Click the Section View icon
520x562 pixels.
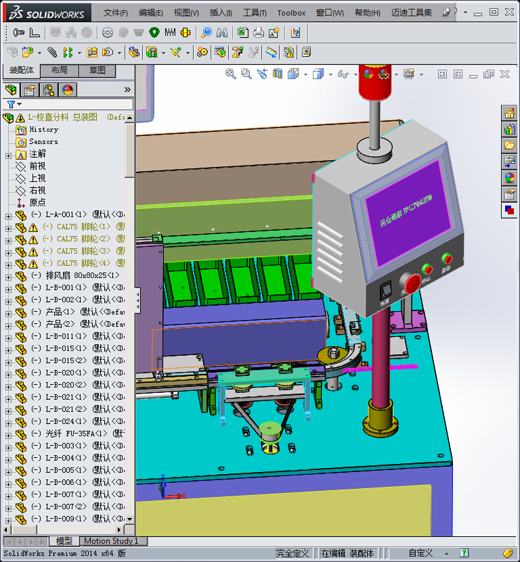coord(278,74)
